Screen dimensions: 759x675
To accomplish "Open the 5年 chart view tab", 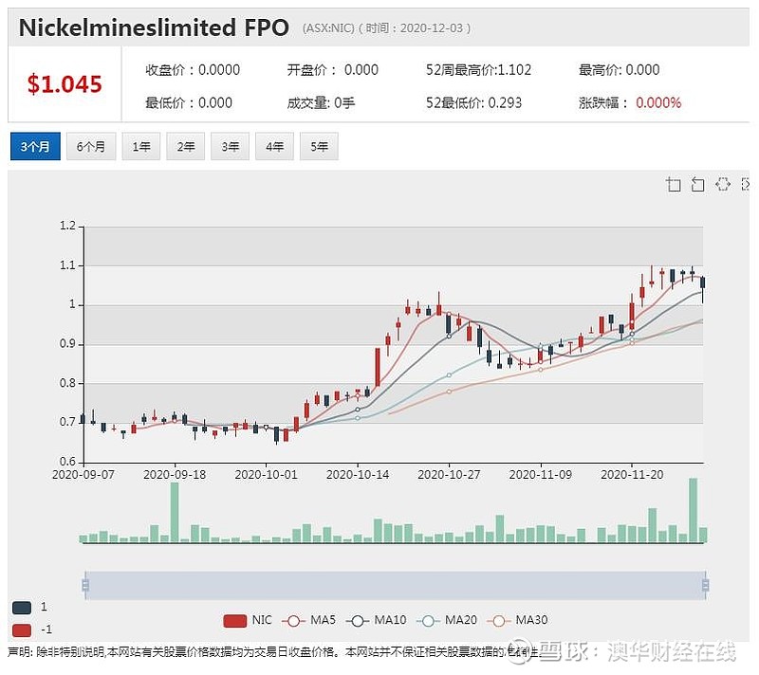I will (x=318, y=146).
